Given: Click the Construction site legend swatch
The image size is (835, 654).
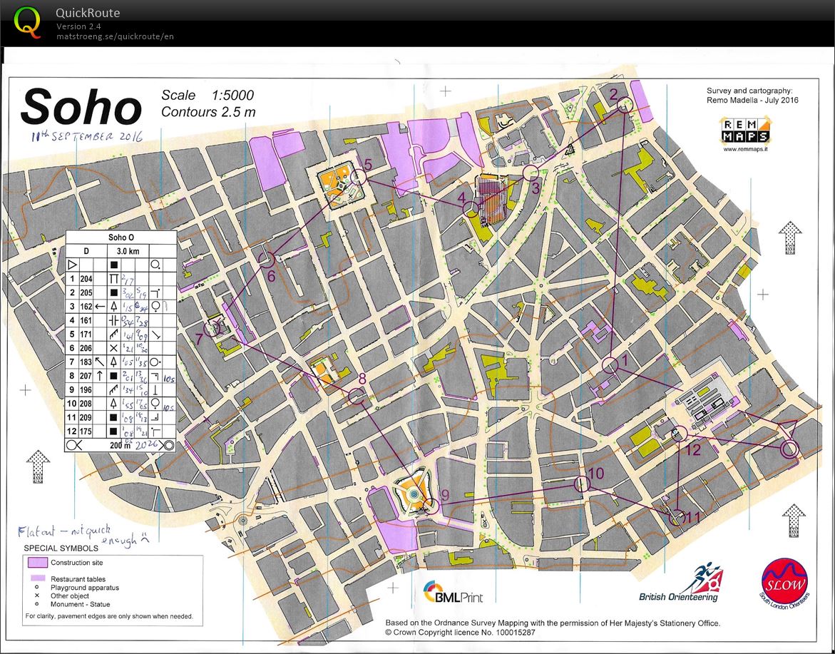Looking at the screenshot, I should point(37,563).
